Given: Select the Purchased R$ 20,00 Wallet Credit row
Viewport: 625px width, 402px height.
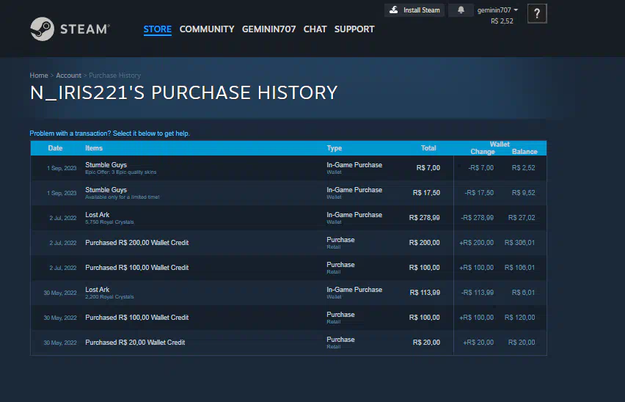Looking at the screenshot, I should 242,343.
